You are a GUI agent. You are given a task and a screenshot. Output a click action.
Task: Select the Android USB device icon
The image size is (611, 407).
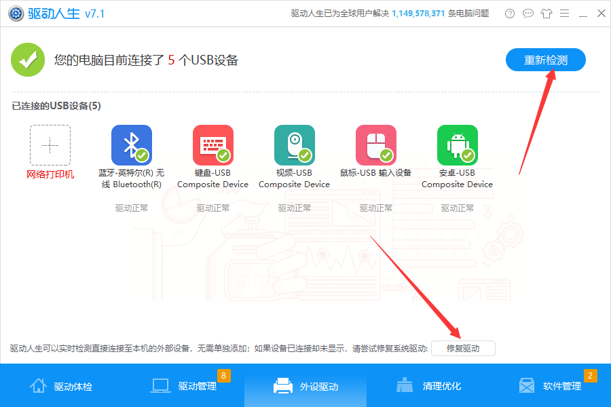click(x=458, y=145)
